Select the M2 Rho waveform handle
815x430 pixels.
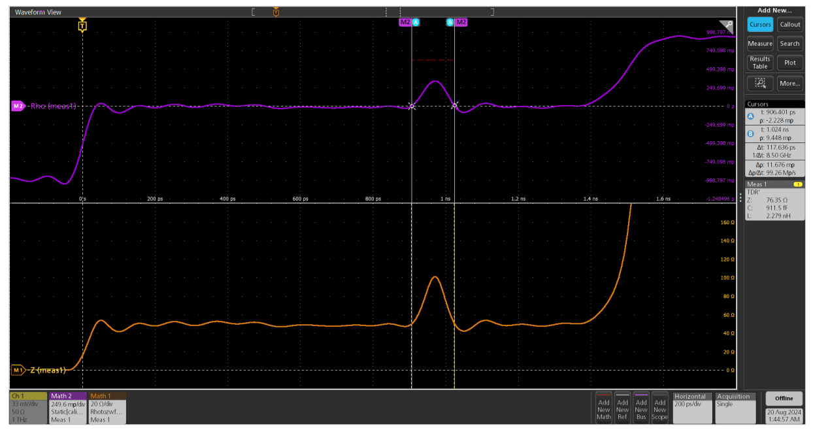click(18, 106)
